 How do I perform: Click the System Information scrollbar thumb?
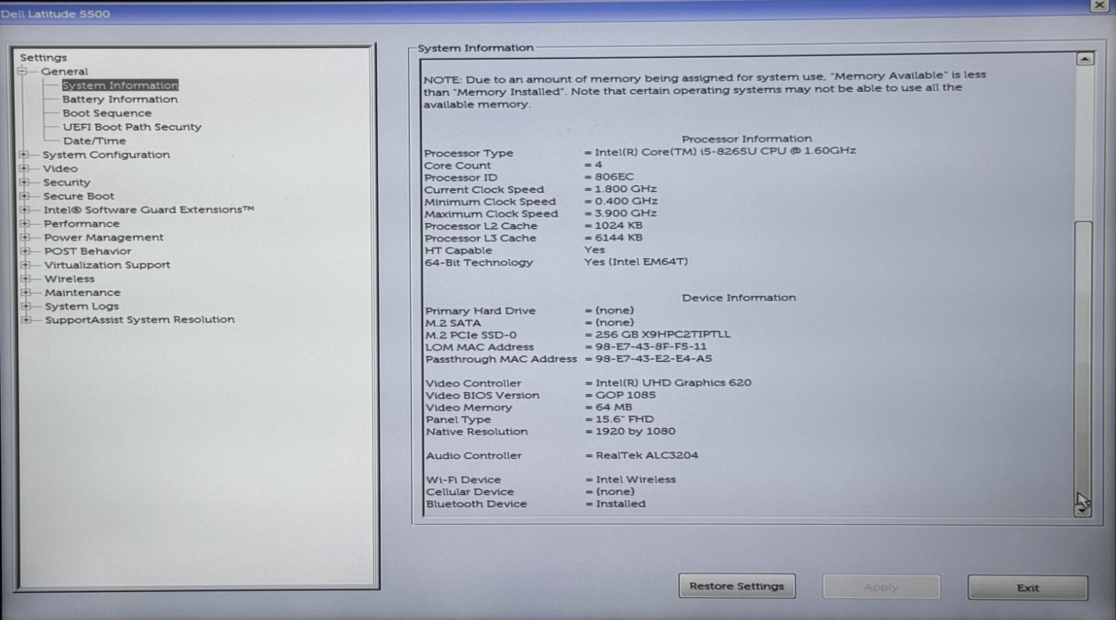click(x=1083, y=360)
